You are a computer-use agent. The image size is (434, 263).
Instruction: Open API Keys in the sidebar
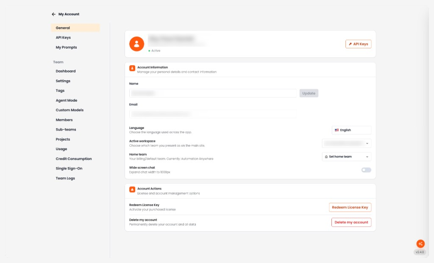pos(63,37)
